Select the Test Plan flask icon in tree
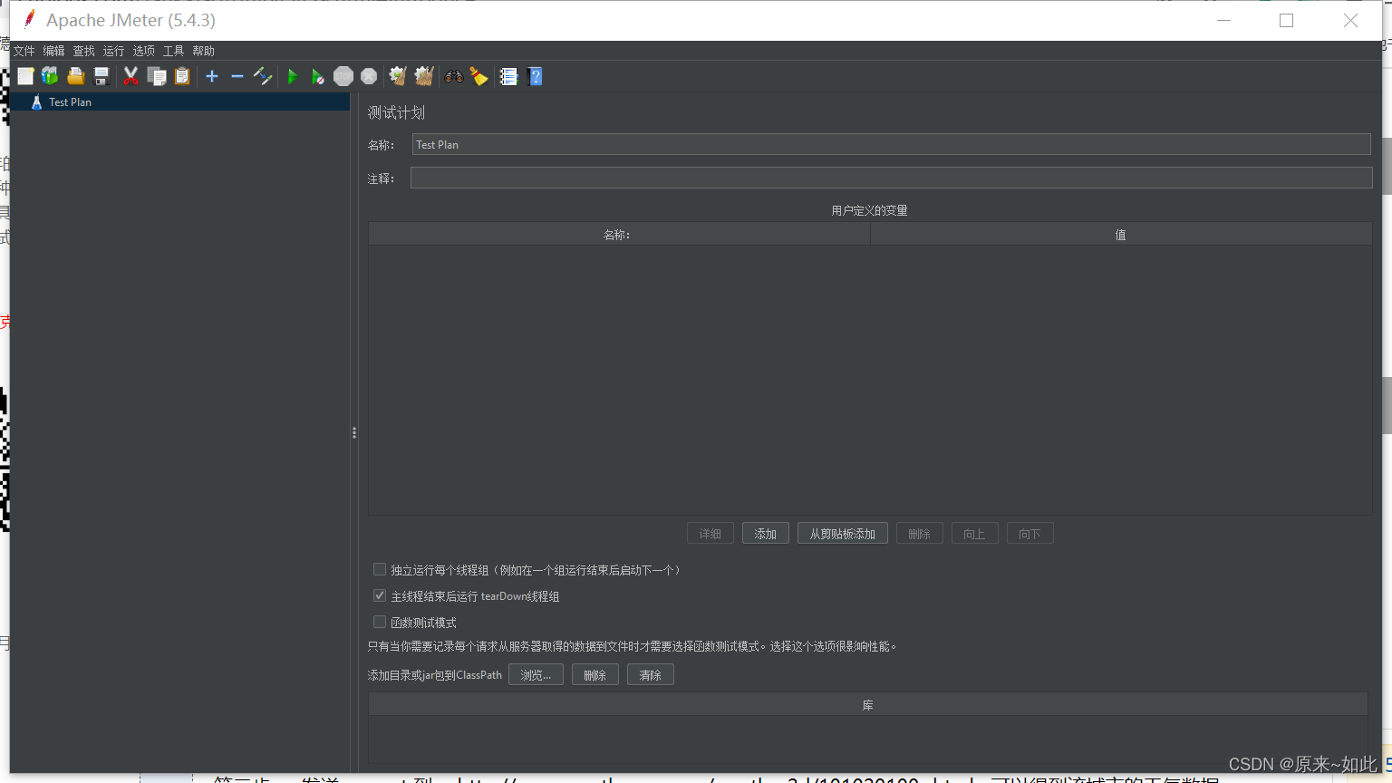Viewport: 1392px width, 783px height. (36, 102)
